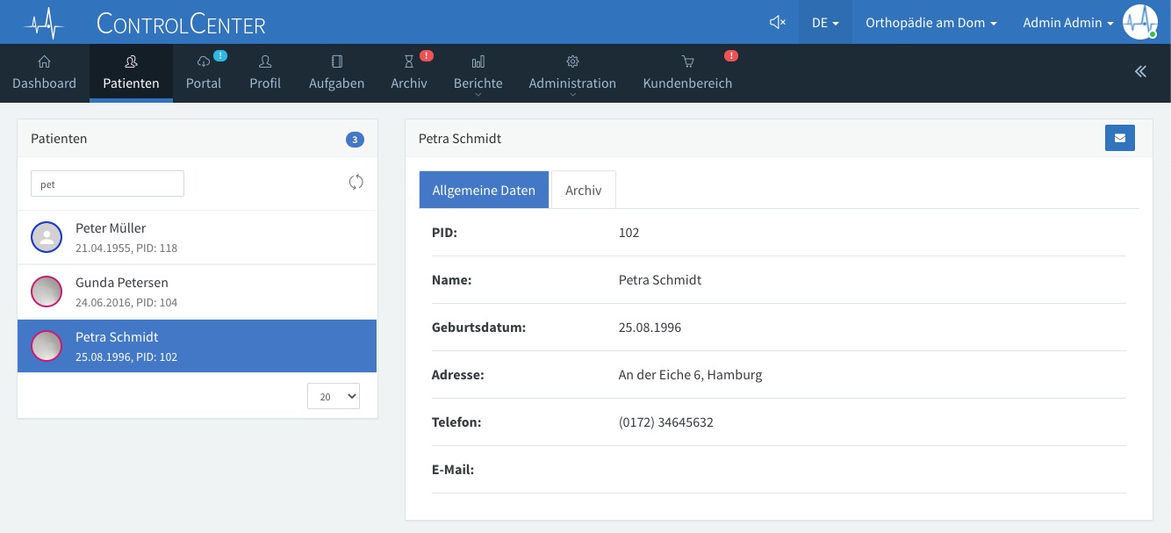Open the Dashboard home icon
The height and width of the screenshot is (533, 1171).
[44, 61]
